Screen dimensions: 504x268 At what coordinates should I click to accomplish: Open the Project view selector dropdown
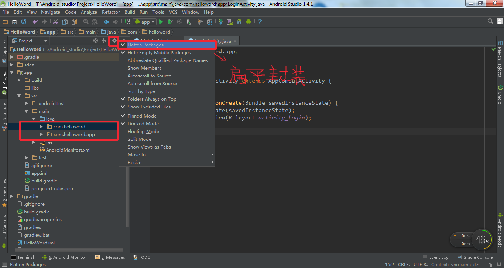click(30, 41)
